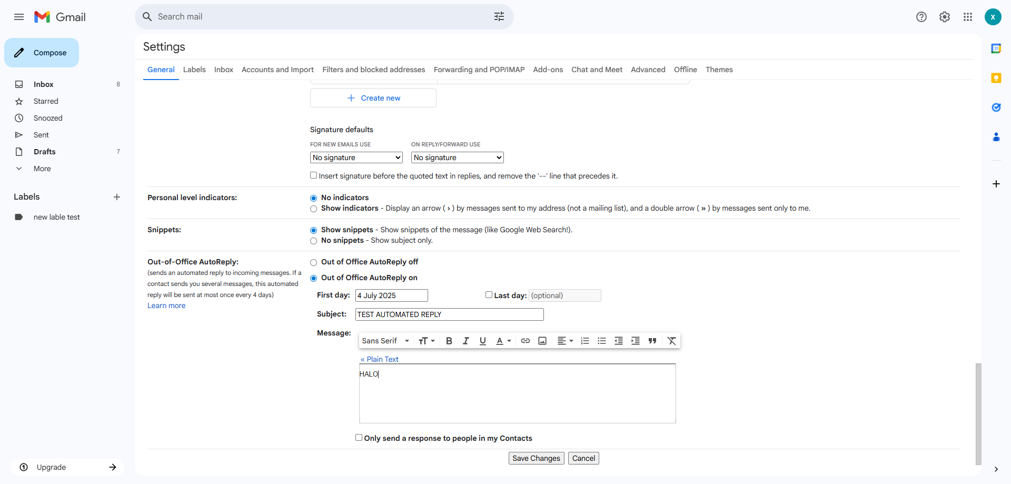Click Create new signature button
Viewport: 1011px width, 484px height.
(x=373, y=98)
